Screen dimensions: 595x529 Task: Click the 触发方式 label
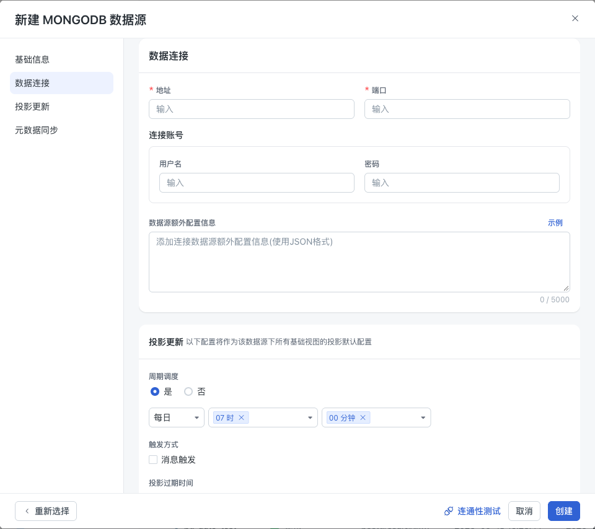[x=163, y=444]
